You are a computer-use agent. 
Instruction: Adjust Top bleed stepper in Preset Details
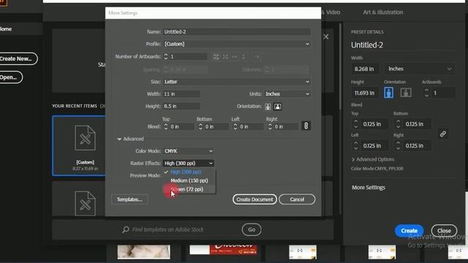[355, 123]
